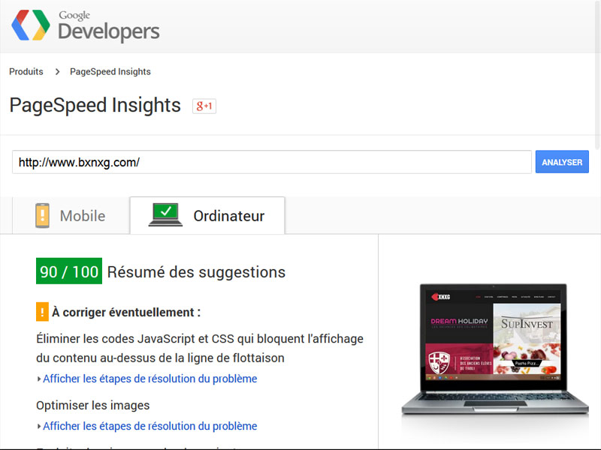Click the mobile phone warning icon

(43, 215)
